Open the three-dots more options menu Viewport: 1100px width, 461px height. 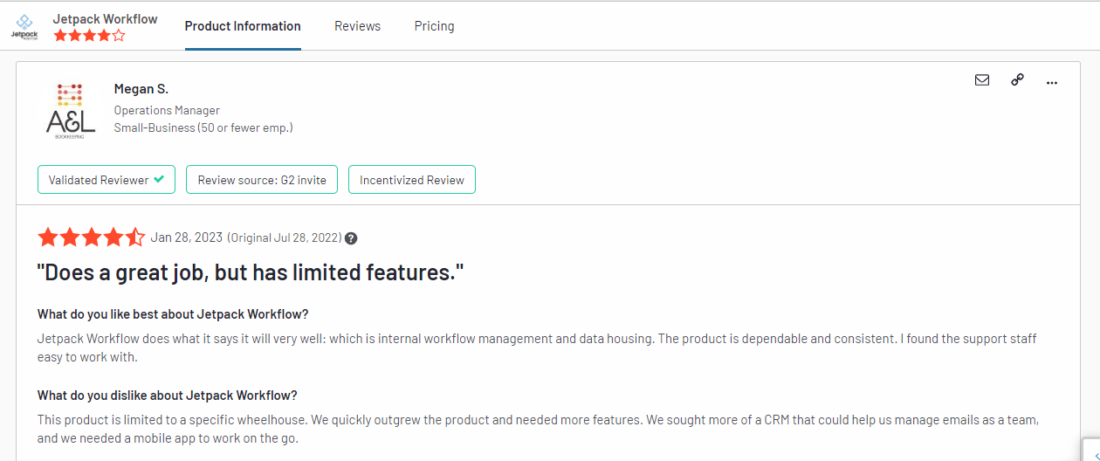[x=1051, y=82]
